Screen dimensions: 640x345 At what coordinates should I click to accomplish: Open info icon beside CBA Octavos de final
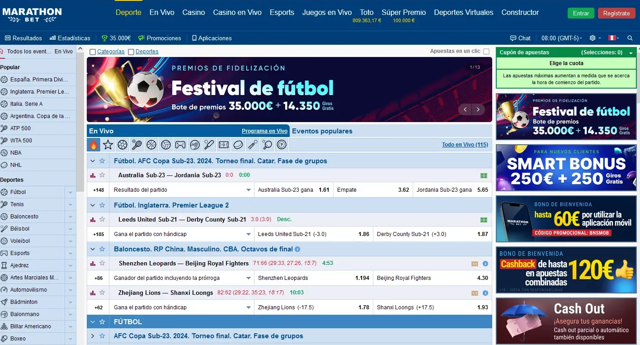tap(297, 249)
